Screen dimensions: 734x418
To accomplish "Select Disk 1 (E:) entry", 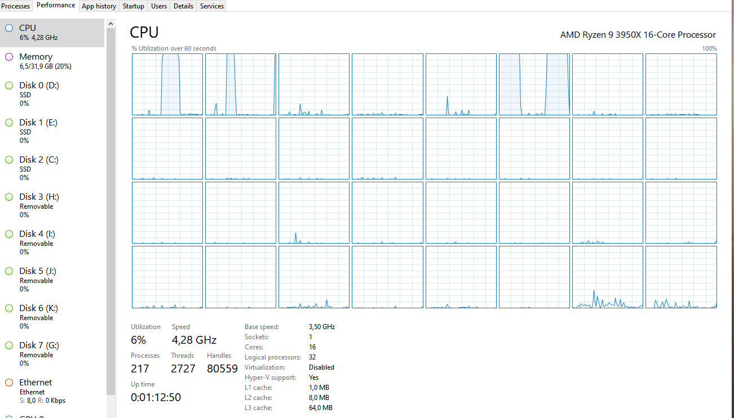I will (52, 131).
